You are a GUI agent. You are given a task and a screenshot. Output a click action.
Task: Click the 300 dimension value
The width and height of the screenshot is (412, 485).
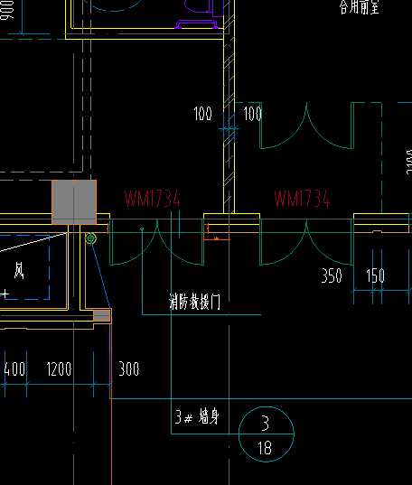tap(129, 368)
